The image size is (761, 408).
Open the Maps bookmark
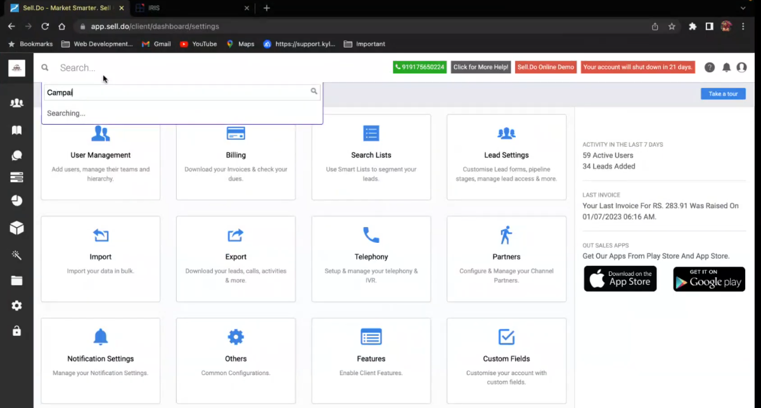click(240, 44)
